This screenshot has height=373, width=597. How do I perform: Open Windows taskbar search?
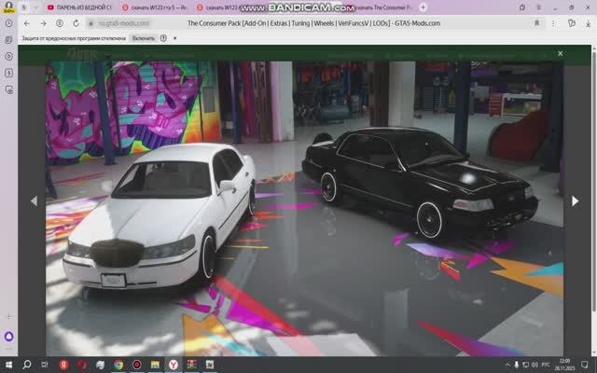coord(27,365)
